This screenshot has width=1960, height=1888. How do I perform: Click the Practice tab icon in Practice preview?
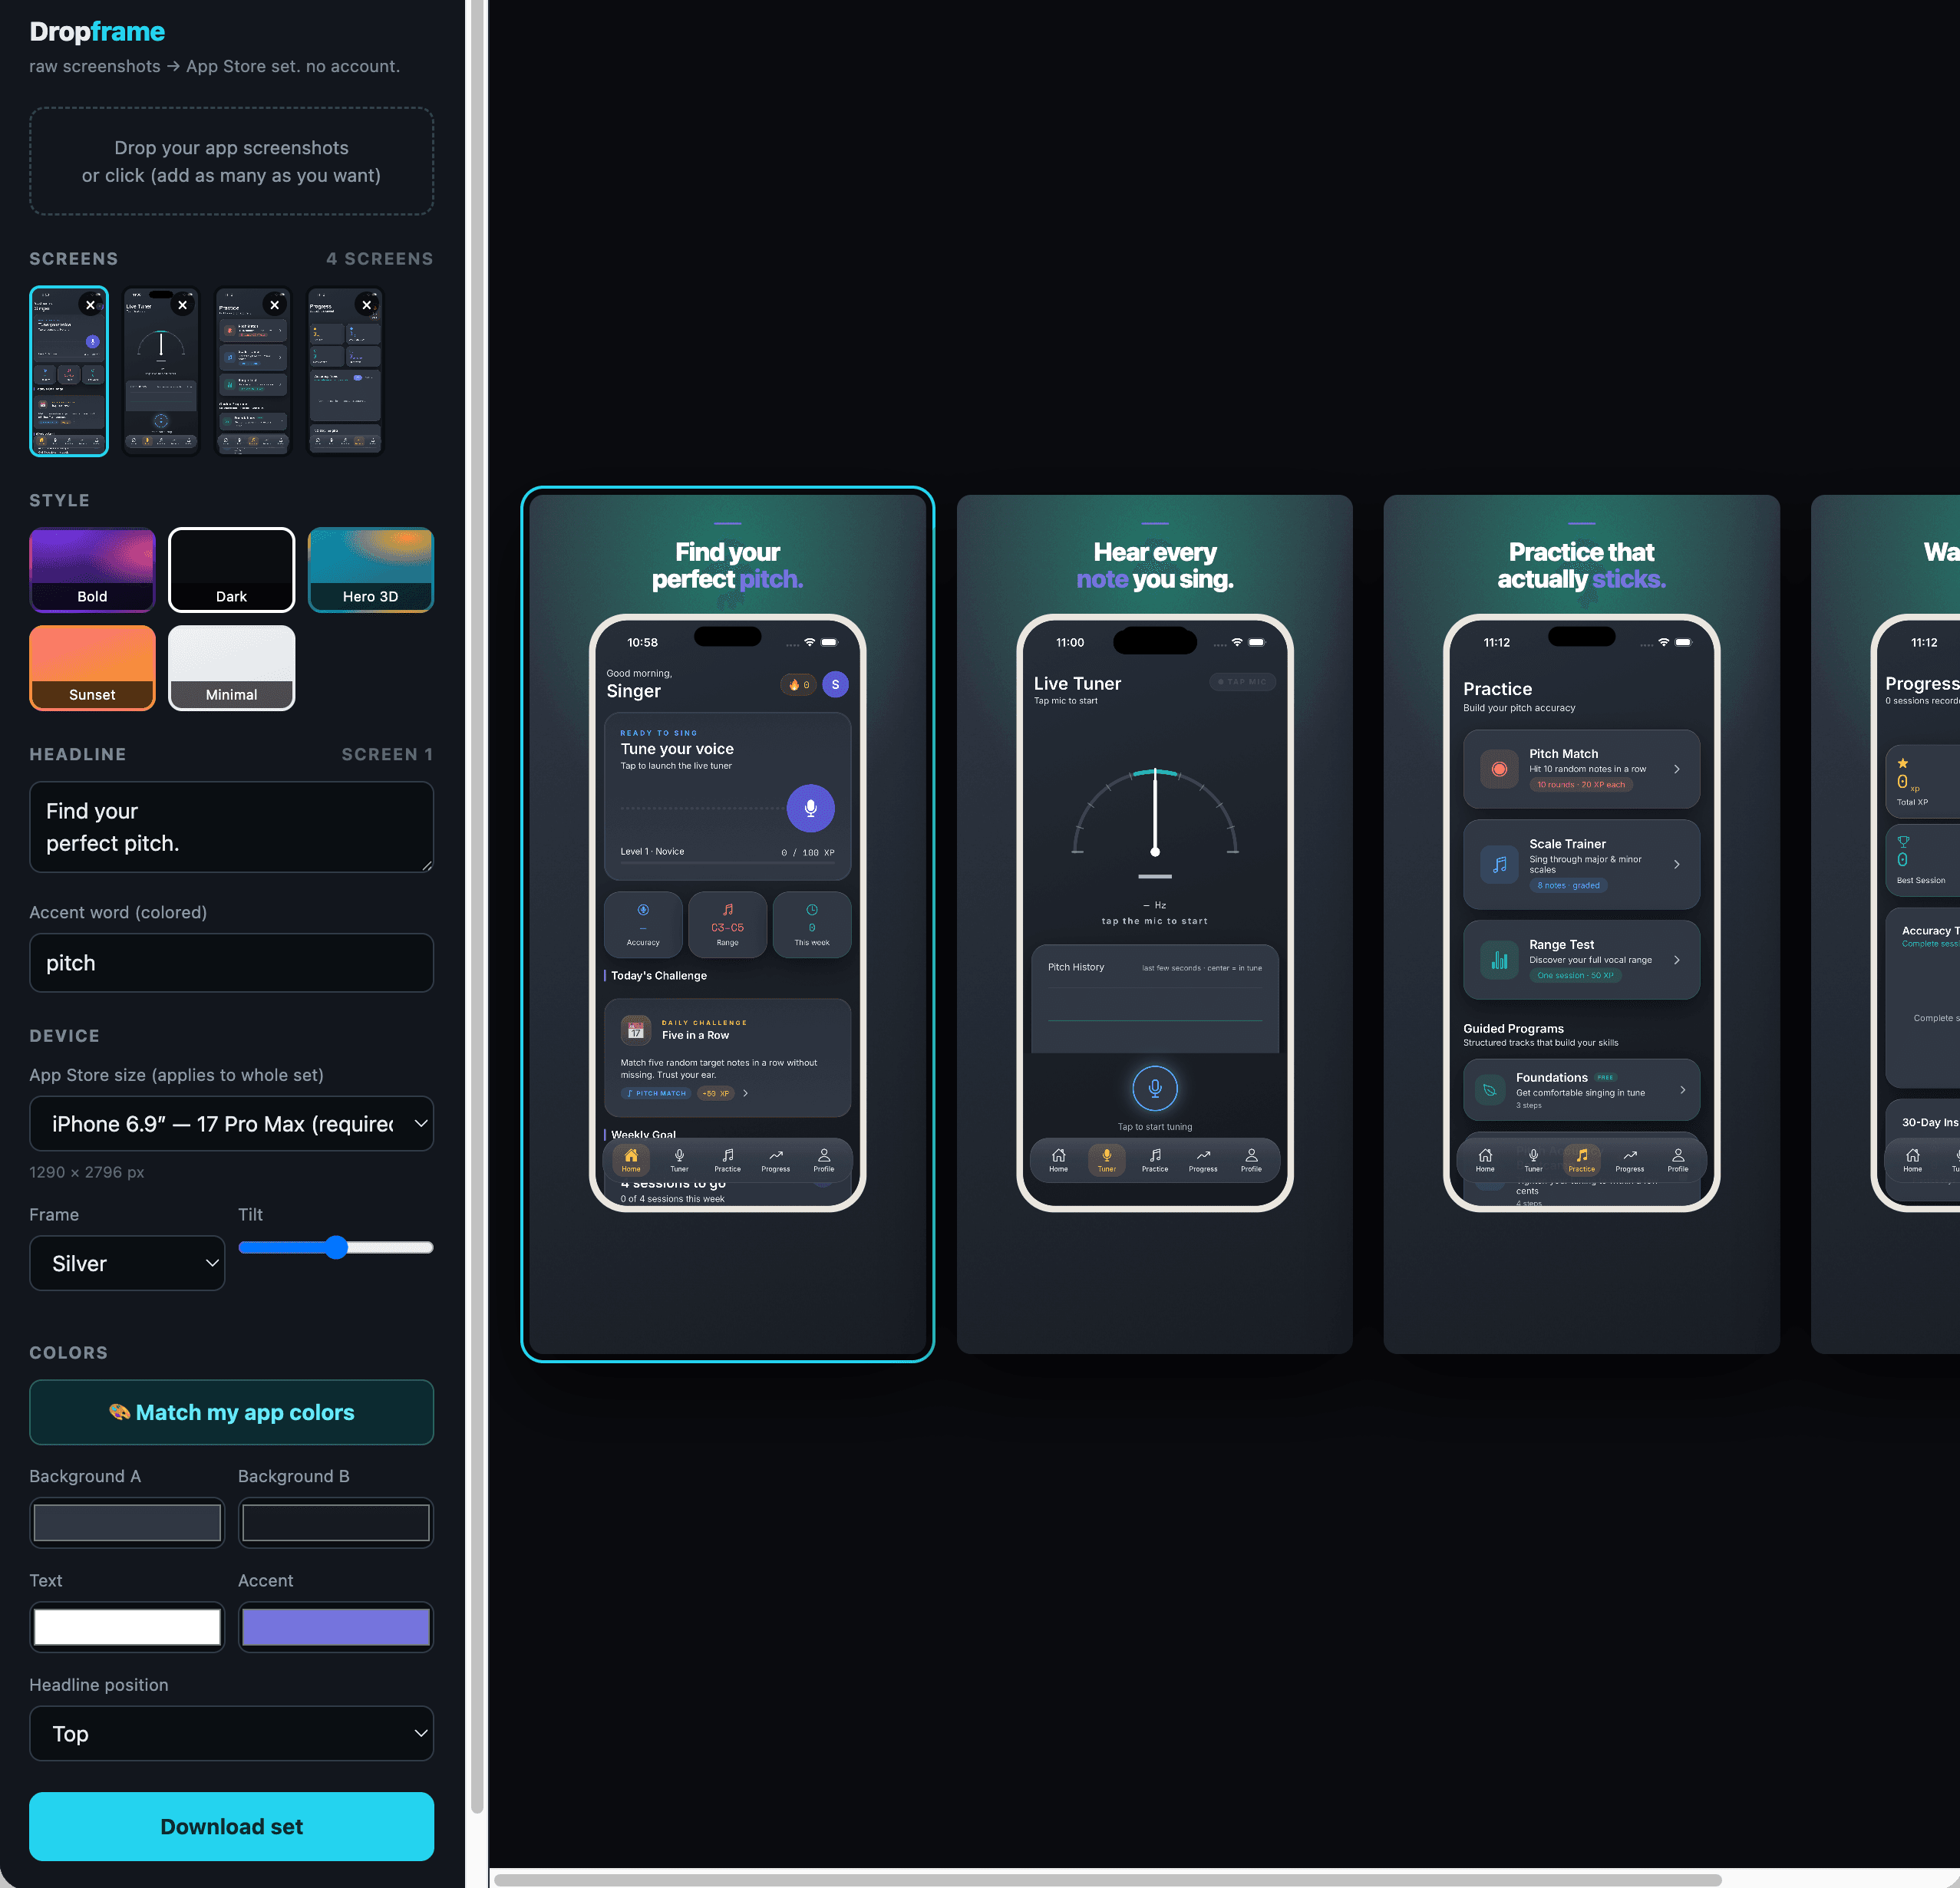point(1582,1155)
